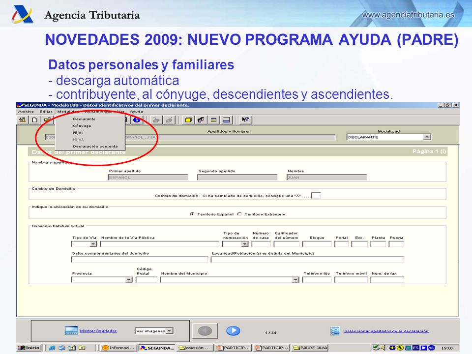Viewport: 472px width, 354px height.
Task: Open Internet Explorer from quick launch
Action: (x=52, y=348)
